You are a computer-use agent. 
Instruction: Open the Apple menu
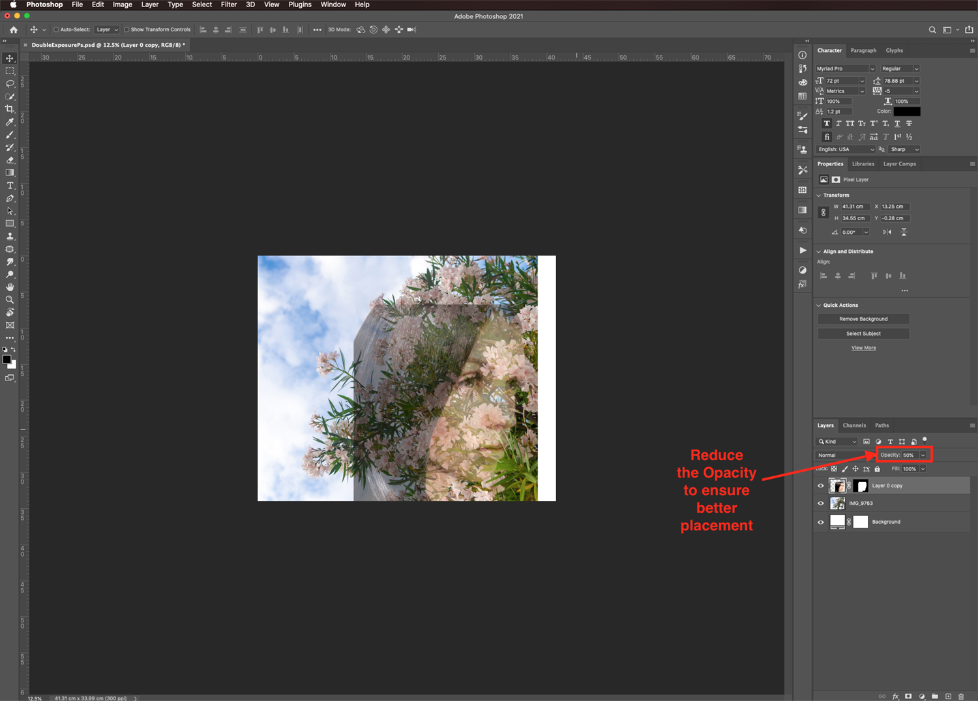click(x=13, y=5)
